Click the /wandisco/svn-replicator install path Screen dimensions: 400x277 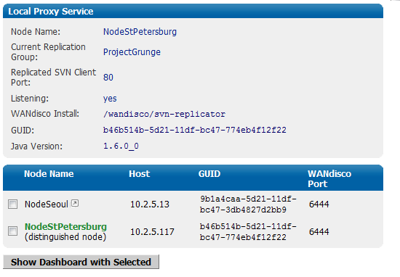(164, 114)
